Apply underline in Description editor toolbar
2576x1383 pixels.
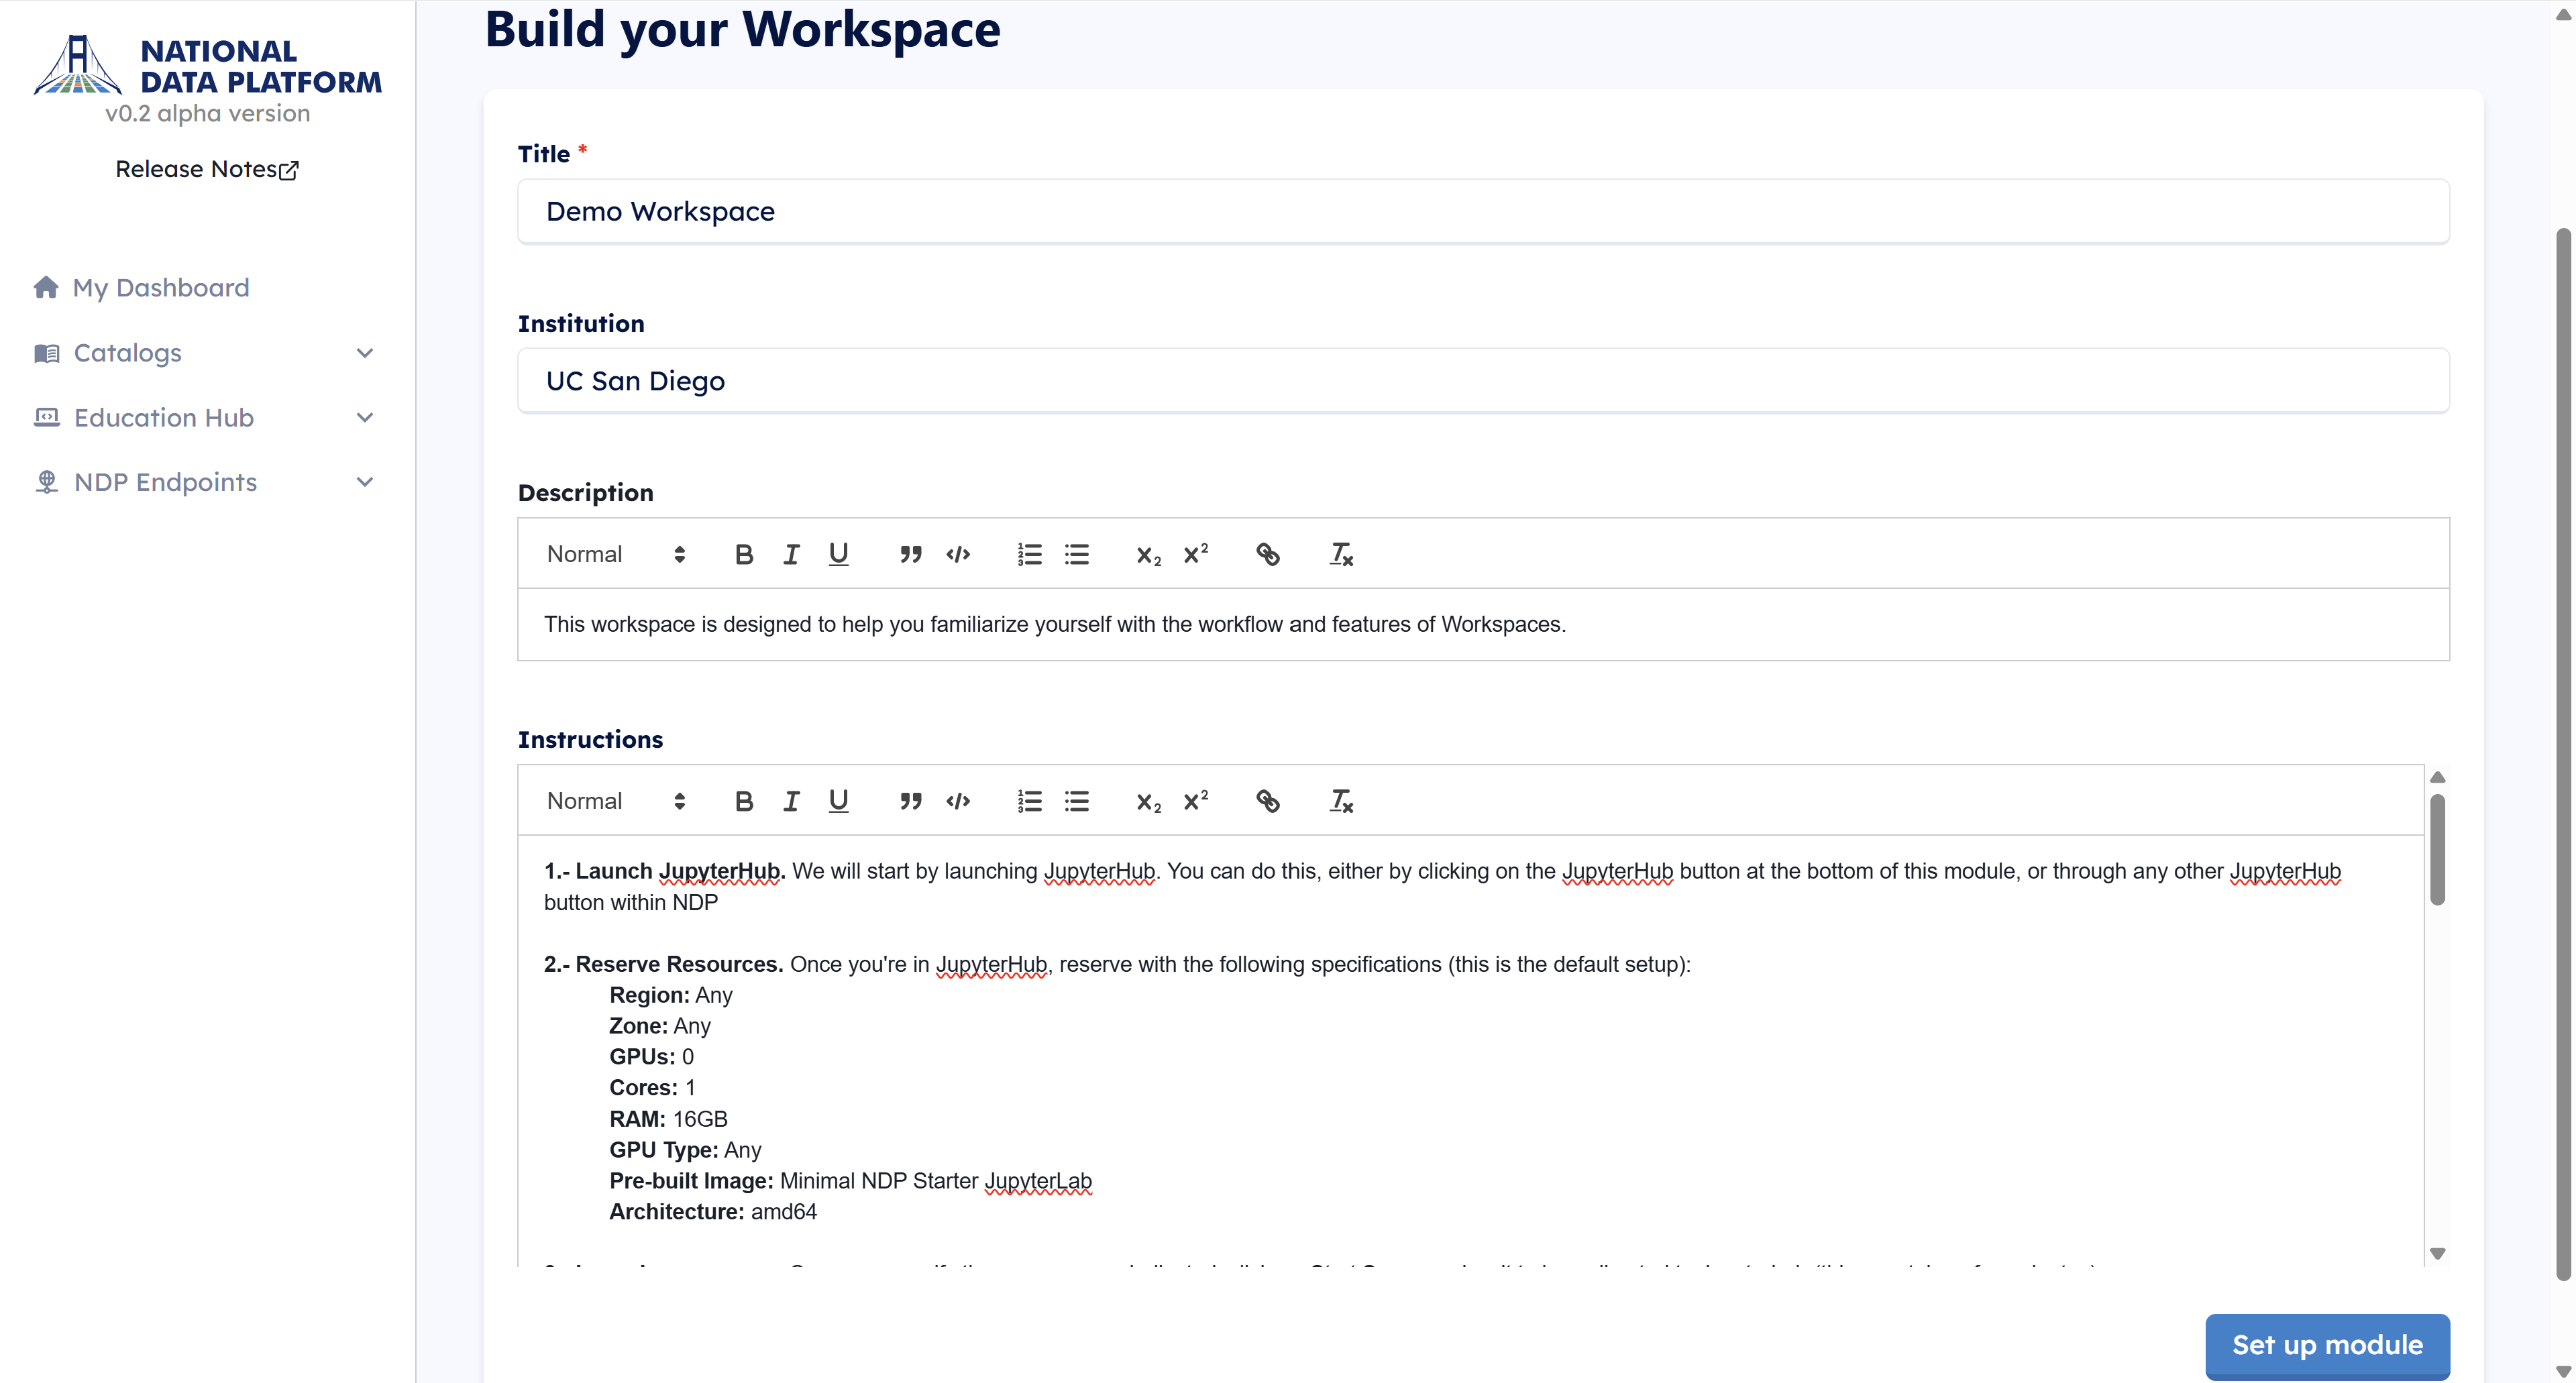[838, 554]
